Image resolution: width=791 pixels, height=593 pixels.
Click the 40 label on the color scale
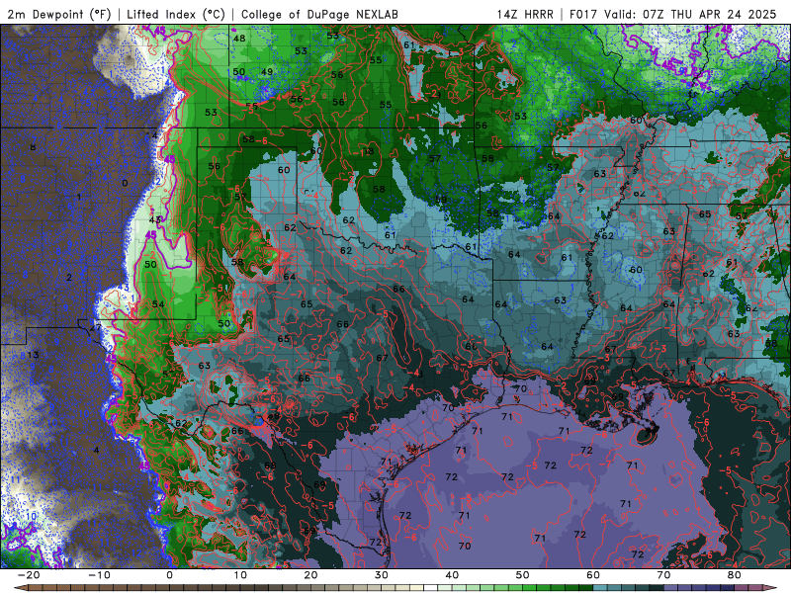click(x=452, y=575)
